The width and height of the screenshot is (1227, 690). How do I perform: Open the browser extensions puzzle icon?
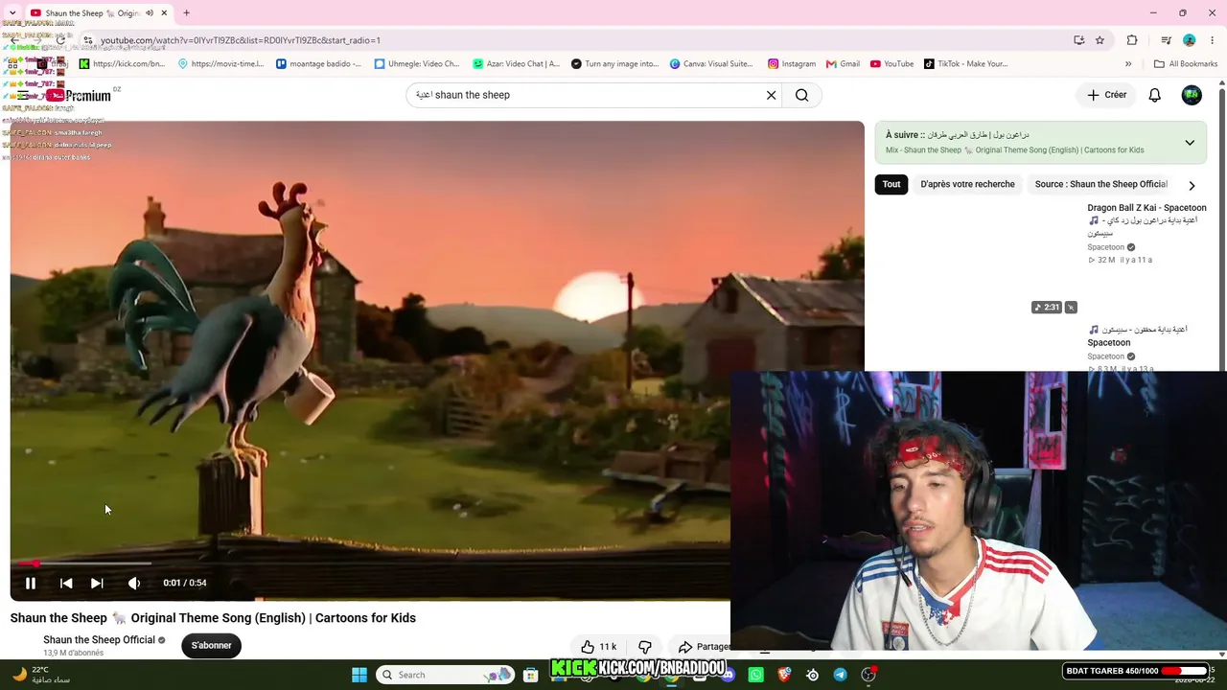point(1132,40)
